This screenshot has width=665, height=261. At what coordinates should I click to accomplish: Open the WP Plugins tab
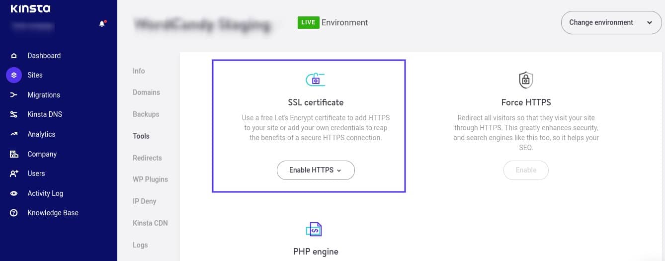[150, 179]
